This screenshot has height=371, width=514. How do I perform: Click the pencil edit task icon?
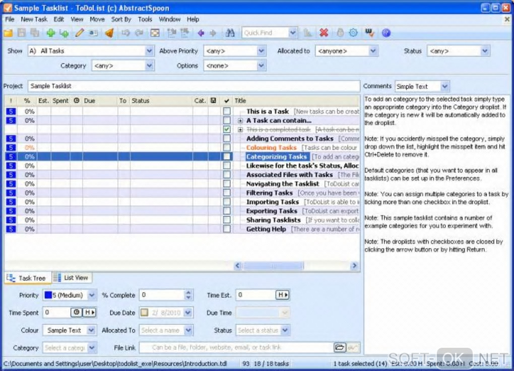(x=79, y=33)
